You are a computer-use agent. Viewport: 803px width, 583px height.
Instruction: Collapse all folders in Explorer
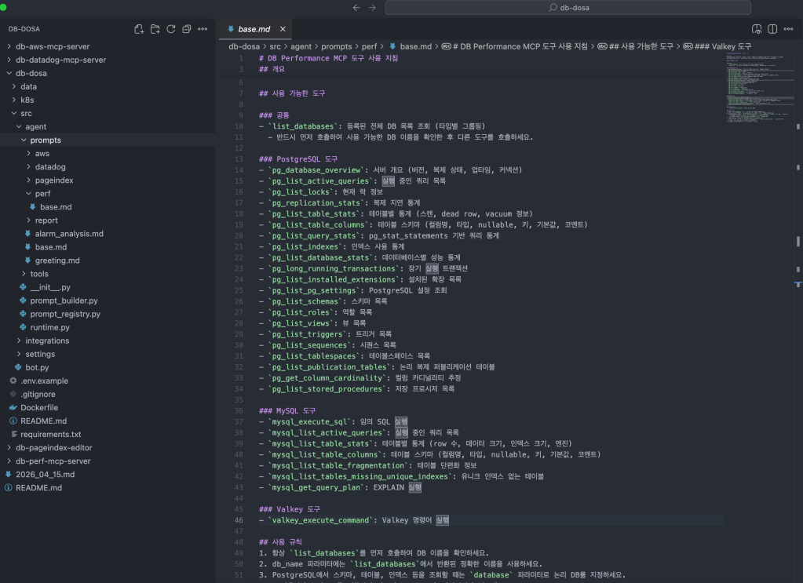pyautogui.click(x=186, y=29)
